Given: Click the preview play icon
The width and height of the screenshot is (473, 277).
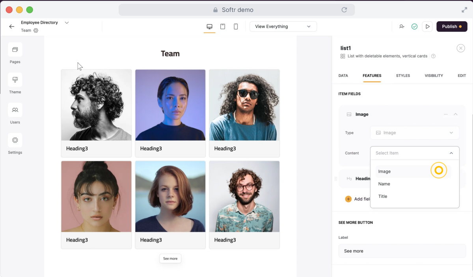Looking at the screenshot, I should [427, 26].
